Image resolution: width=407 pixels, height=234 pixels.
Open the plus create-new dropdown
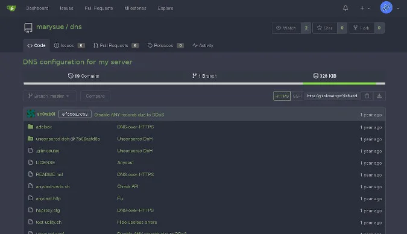pos(365,8)
